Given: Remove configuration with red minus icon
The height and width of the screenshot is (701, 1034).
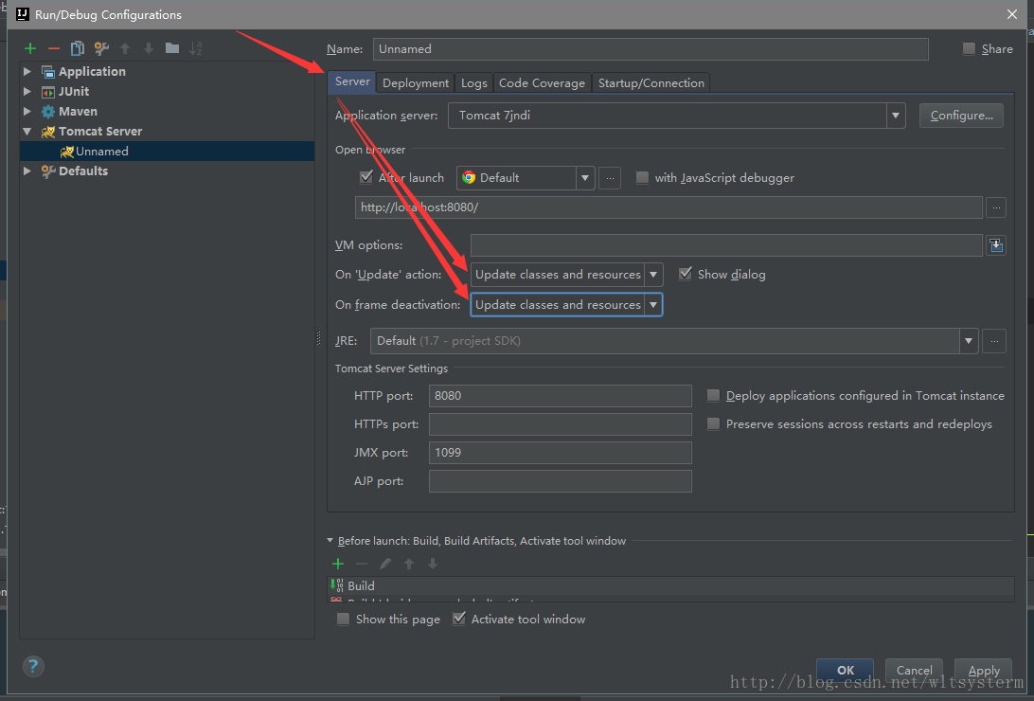Looking at the screenshot, I should pos(54,48).
